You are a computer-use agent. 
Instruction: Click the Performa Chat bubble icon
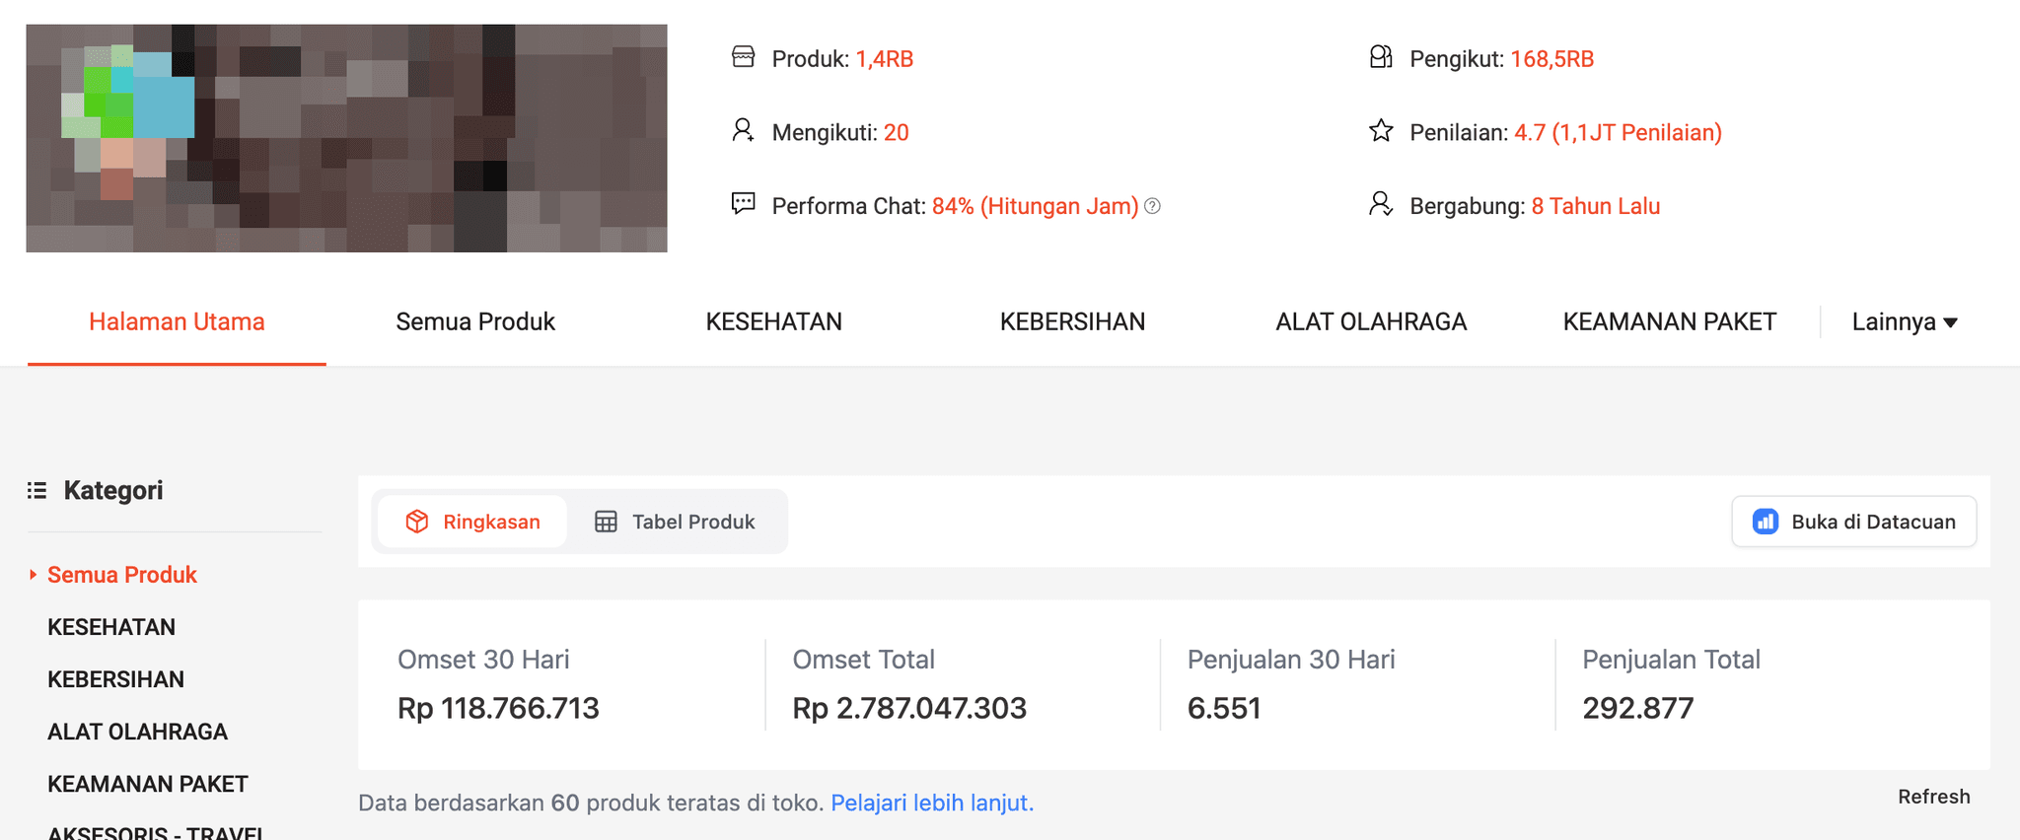click(x=743, y=204)
